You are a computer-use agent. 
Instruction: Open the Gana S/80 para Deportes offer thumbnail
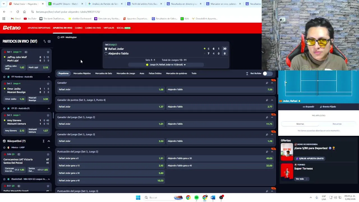[x=287, y=152]
